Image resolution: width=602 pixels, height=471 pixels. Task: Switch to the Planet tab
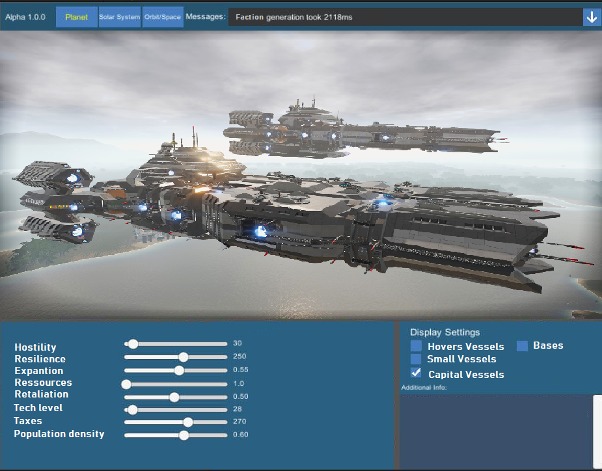(x=77, y=18)
